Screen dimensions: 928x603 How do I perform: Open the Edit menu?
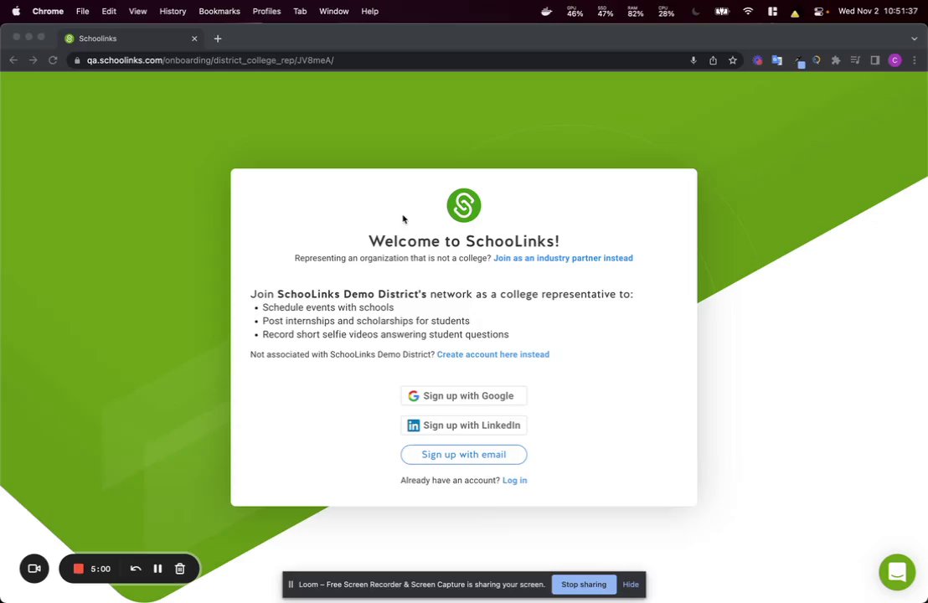pos(109,11)
